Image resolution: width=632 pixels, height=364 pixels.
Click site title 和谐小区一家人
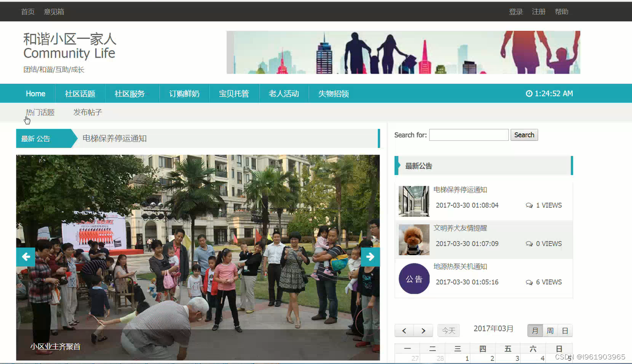click(x=70, y=39)
